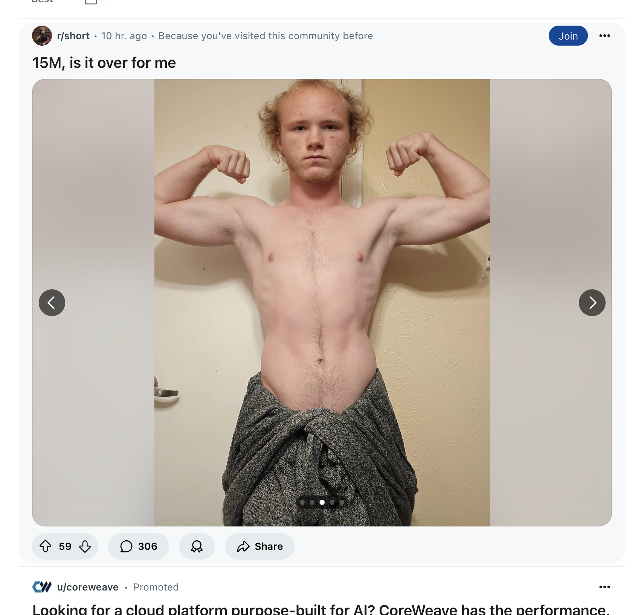This screenshot has width=641, height=615.
Task: Give an award using the award icon
Action: click(x=197, y=546)
